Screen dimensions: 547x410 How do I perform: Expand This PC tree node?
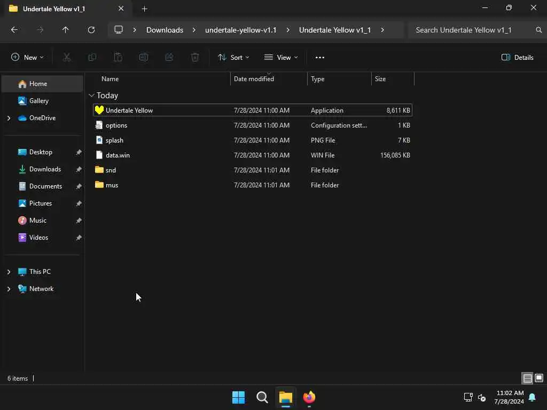pyautogui.click(x=9, y=272)
